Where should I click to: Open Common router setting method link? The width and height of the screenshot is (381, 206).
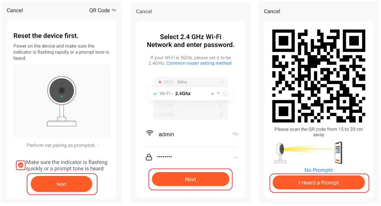tap(199, 63)
